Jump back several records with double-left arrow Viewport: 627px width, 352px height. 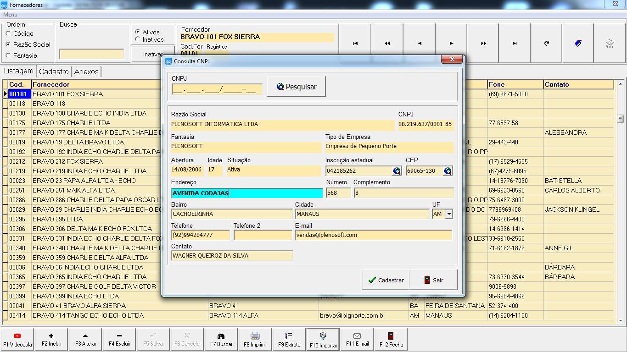click(x=387, y=43)
